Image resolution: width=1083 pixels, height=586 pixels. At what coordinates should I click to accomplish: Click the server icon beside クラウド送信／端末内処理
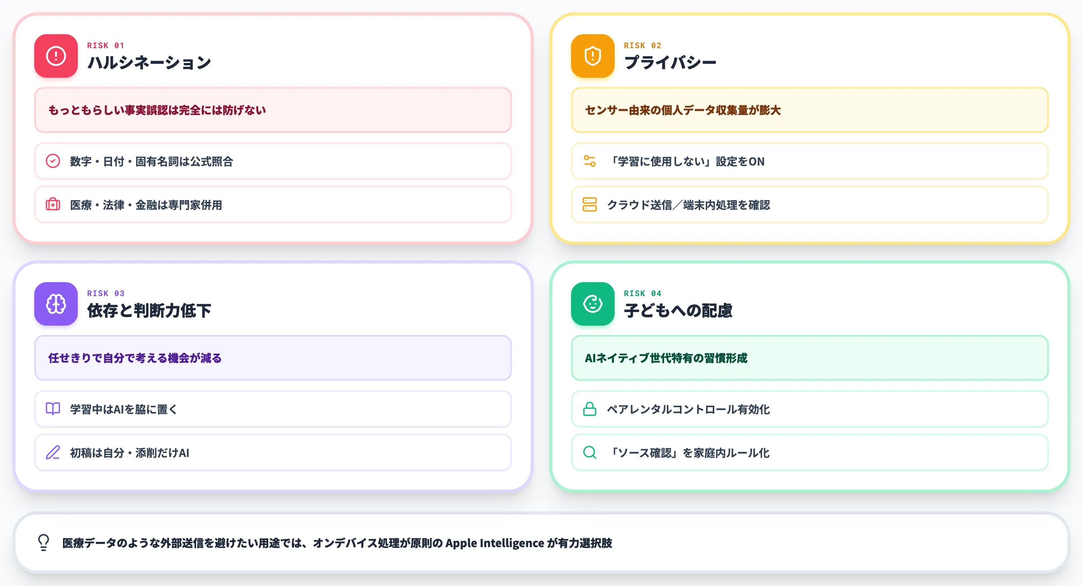pyautogui.click(x=589, y=204)
